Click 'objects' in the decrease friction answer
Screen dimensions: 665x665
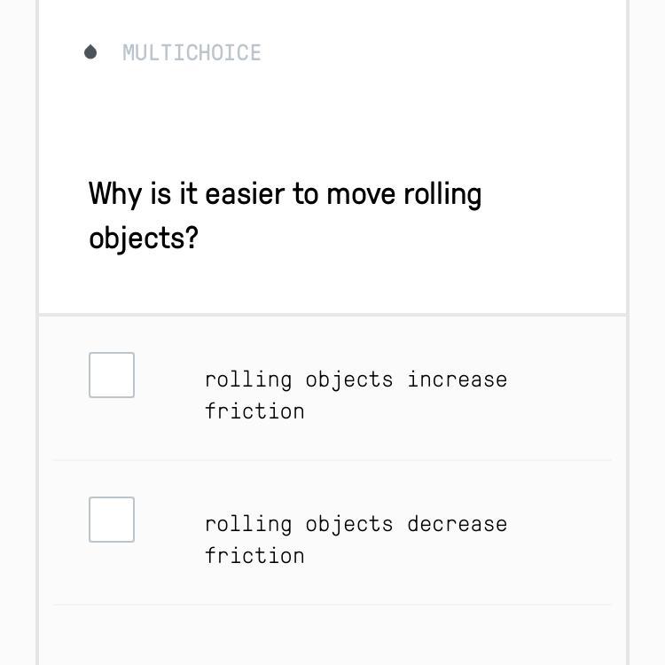pyautogui.click(x=349, y=524)
